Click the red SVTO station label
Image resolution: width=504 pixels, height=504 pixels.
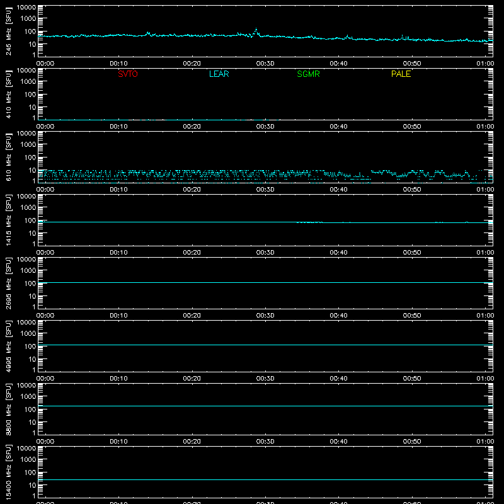[128, 74]
